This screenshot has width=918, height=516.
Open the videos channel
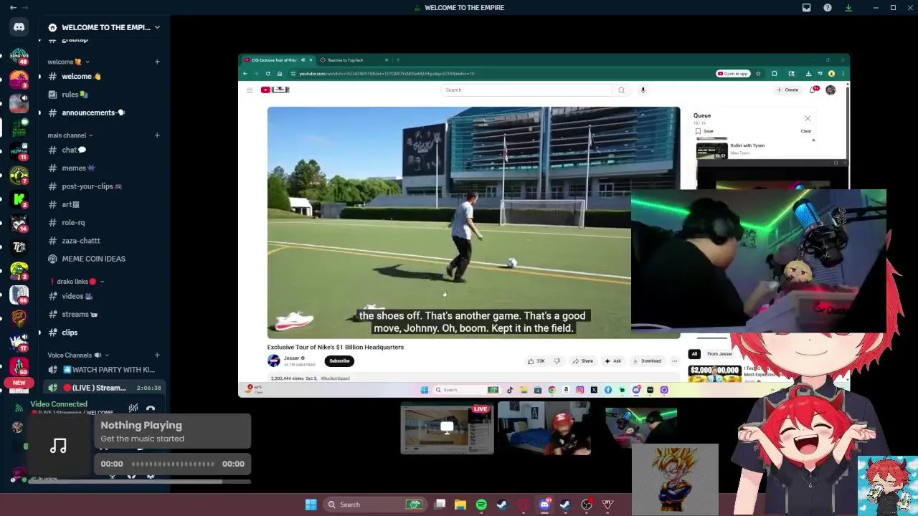[103, 296]
